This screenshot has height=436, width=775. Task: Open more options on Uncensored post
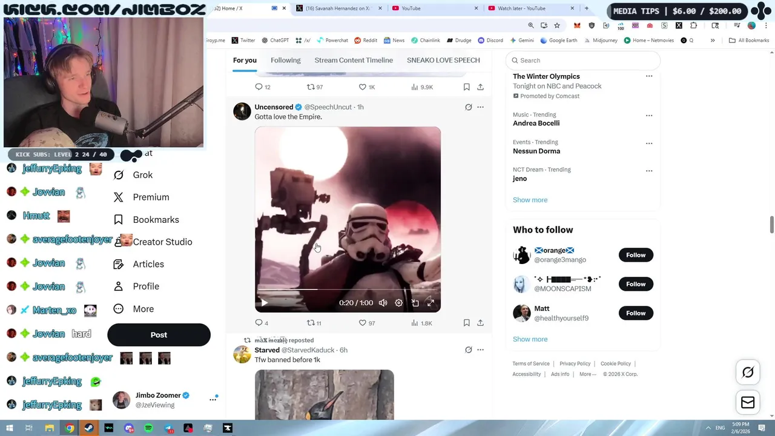[x=480, y=107]
